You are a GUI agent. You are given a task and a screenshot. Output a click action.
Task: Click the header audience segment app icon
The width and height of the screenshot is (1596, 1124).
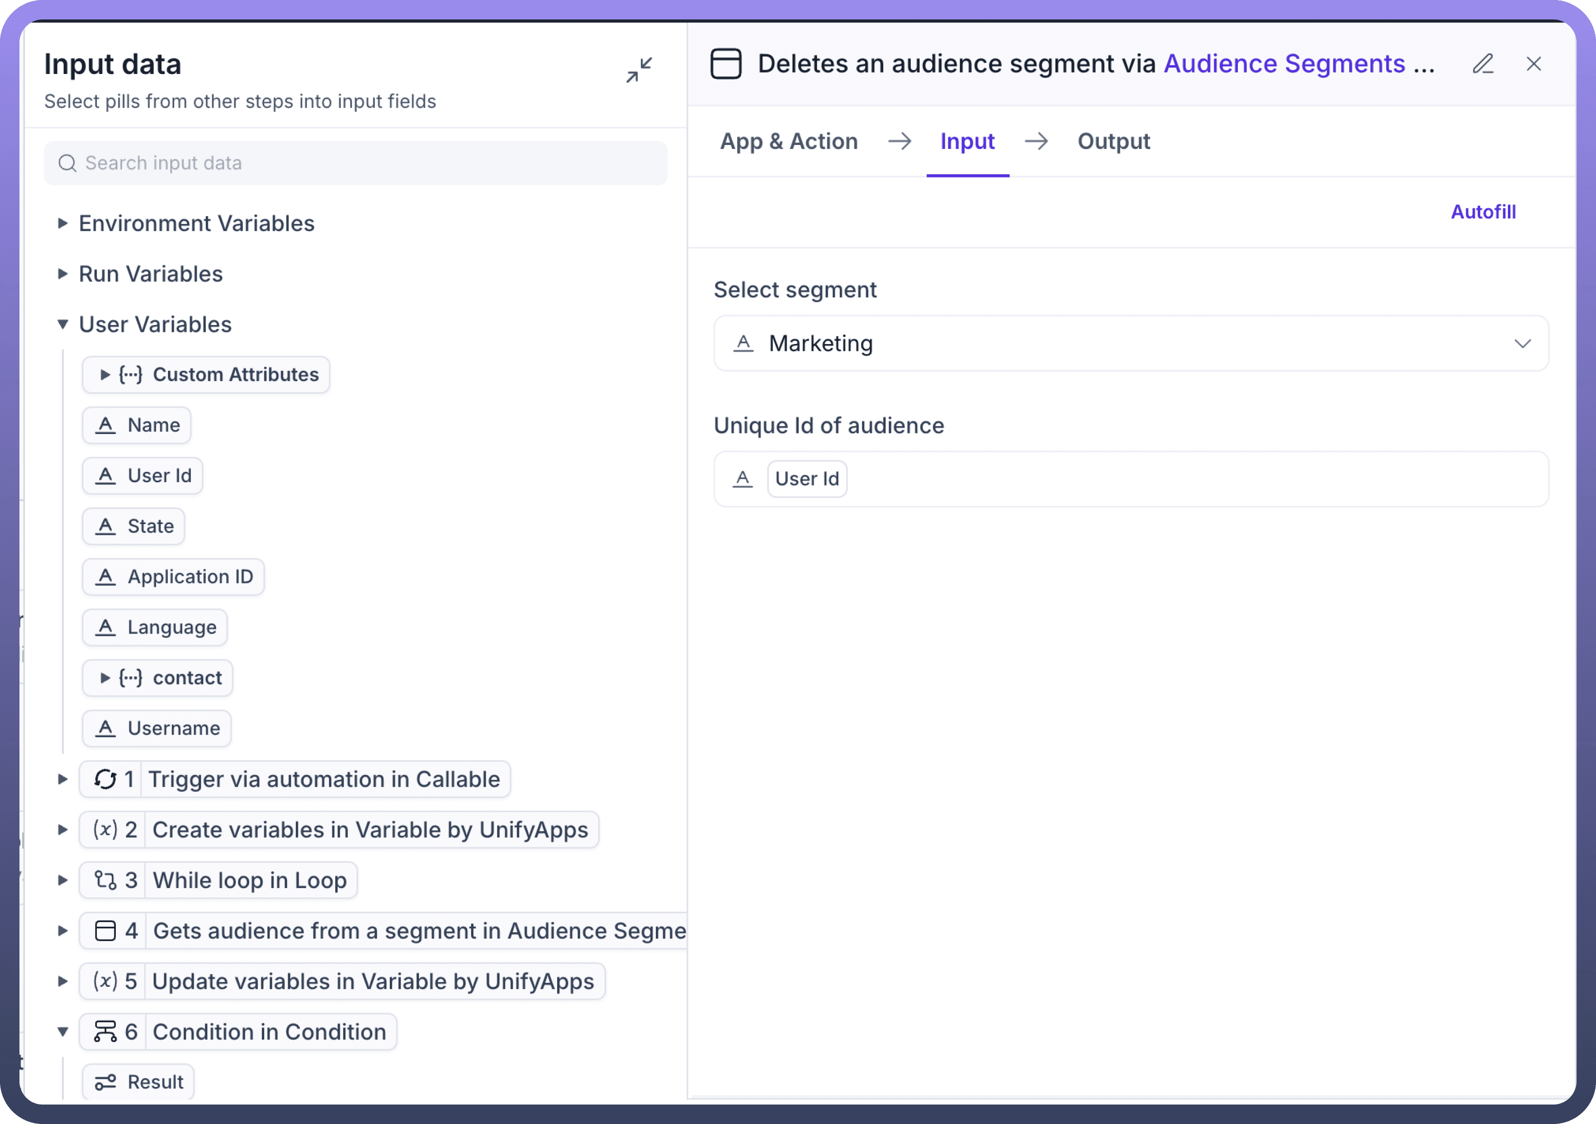[725, 64]
